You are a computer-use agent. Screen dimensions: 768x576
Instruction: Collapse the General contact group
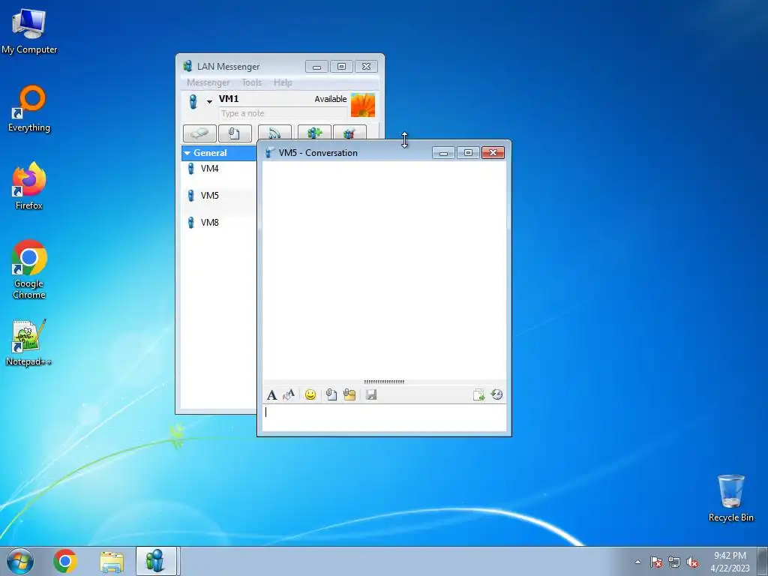tap(187, 153)
